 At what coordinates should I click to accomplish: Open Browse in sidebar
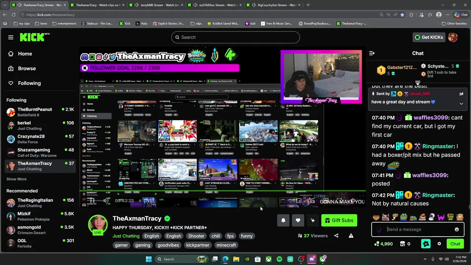point(27,68)
